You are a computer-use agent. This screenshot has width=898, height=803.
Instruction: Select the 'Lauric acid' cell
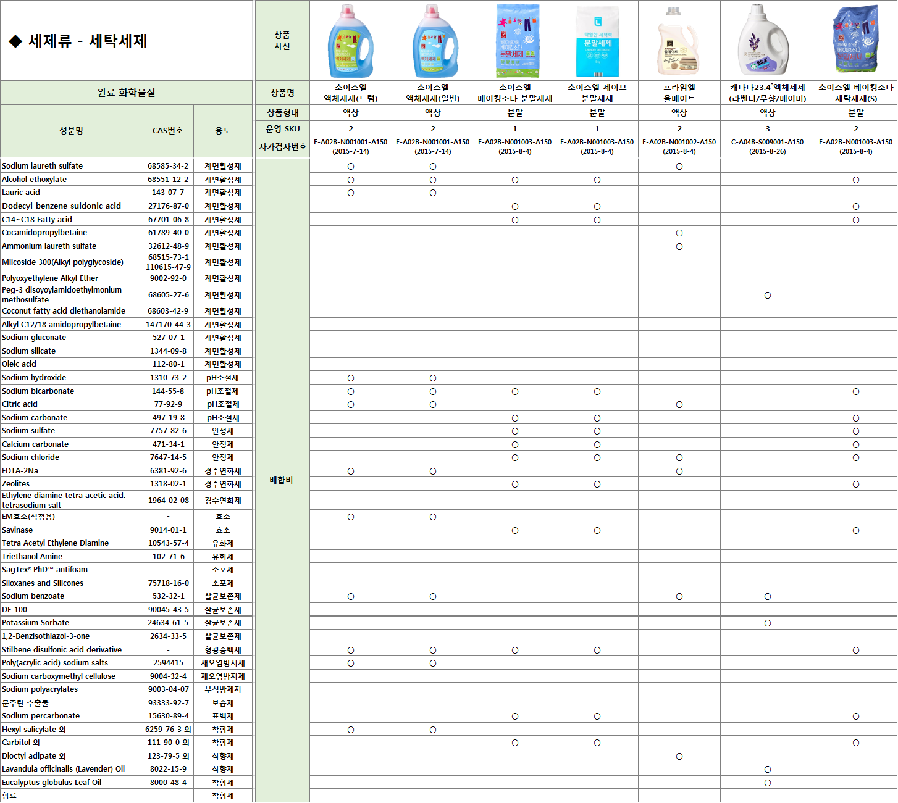(x=72, y=193)
